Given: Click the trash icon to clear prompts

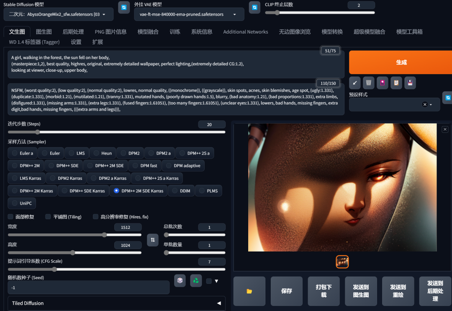Looking at the screenshot, I should pos(369,83).
